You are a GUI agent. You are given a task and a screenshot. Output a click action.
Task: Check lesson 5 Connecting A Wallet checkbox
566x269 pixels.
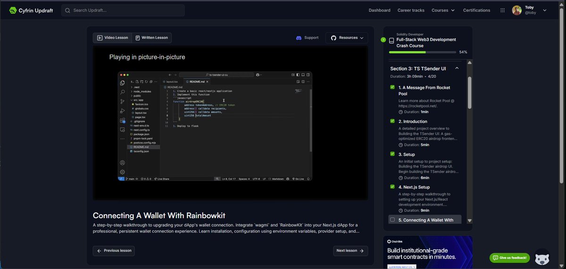[x=392, y=220]
